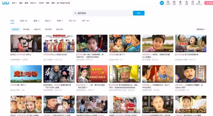Switch to the 直播 results tab
This screenshot has height=116, width=213.
point(60,21)
